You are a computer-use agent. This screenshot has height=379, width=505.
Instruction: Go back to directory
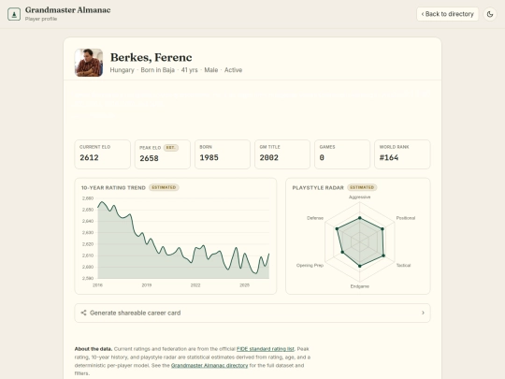(447, 14)
